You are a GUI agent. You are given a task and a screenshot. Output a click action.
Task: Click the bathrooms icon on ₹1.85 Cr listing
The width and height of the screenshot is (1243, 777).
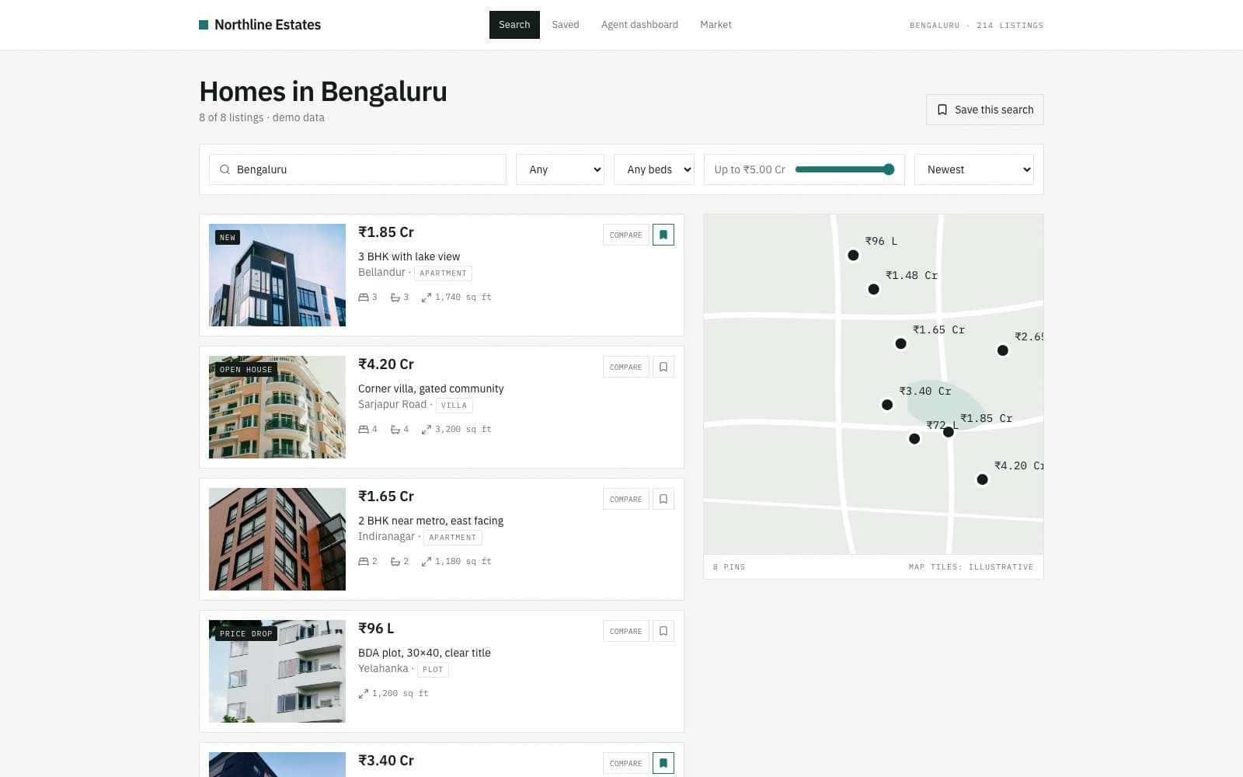395,298
